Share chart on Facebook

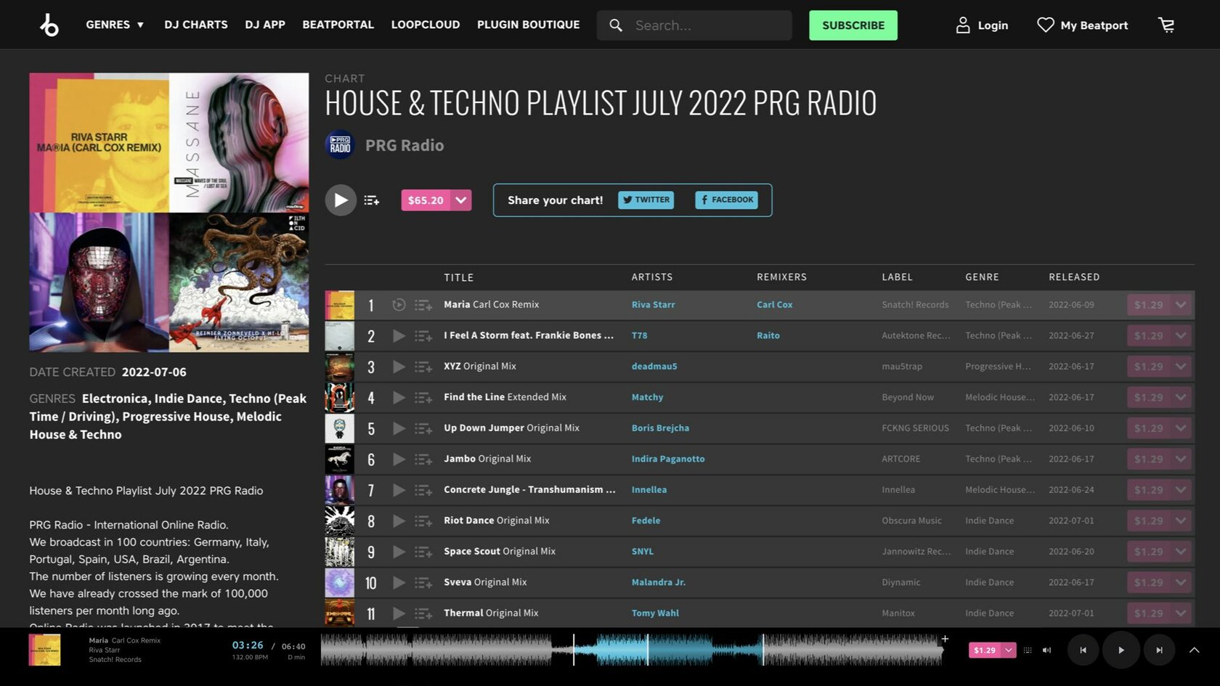(726, 200)
